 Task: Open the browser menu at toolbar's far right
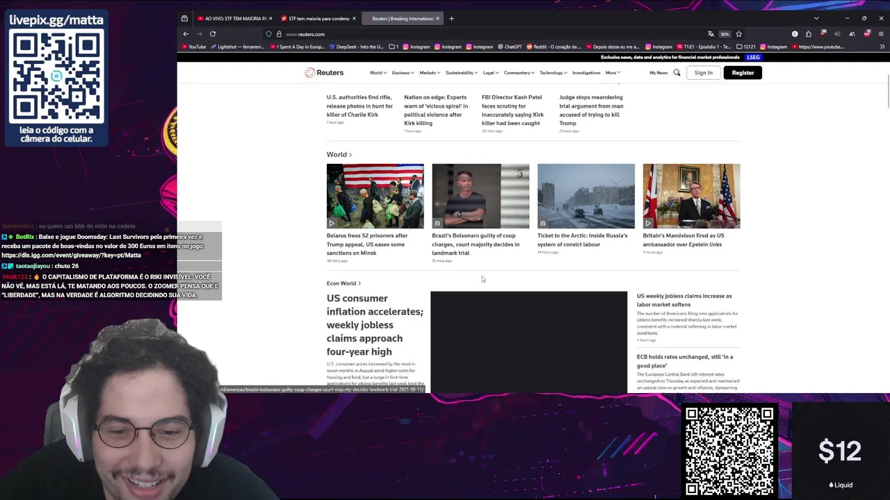pyautogui.click(x=881, y=34)
